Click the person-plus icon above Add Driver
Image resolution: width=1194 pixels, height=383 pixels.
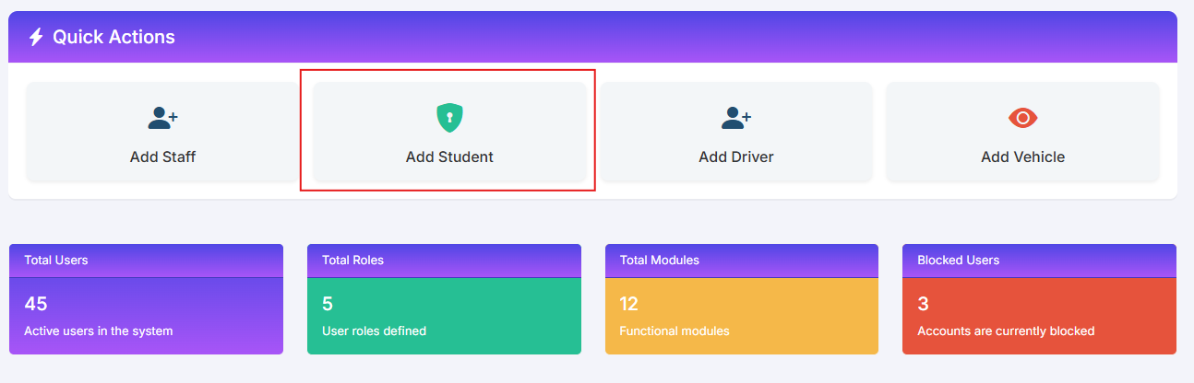[736, 118]
